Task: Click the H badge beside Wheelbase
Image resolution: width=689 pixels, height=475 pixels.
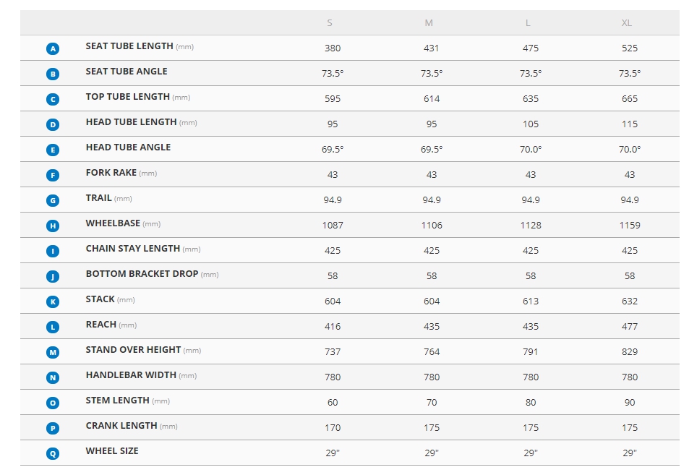Action: click(x=53, y=226)
